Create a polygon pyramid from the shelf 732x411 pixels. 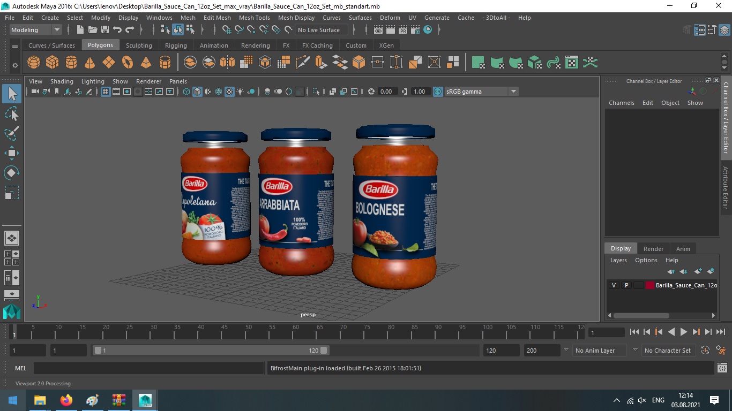[x=146, y=63]
